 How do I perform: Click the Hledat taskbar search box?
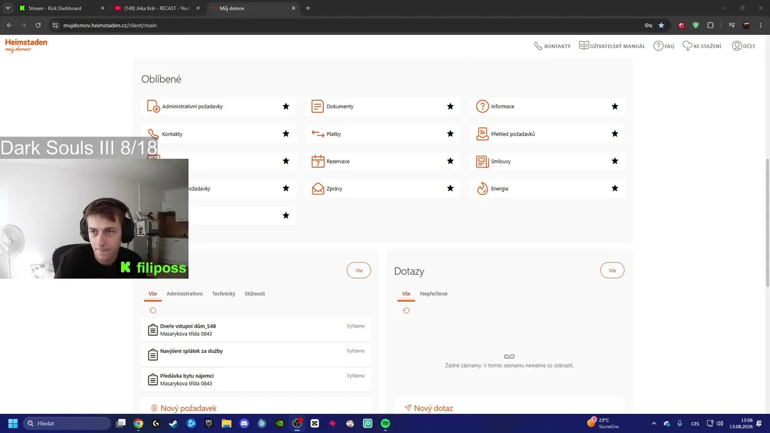coord(67,423)
